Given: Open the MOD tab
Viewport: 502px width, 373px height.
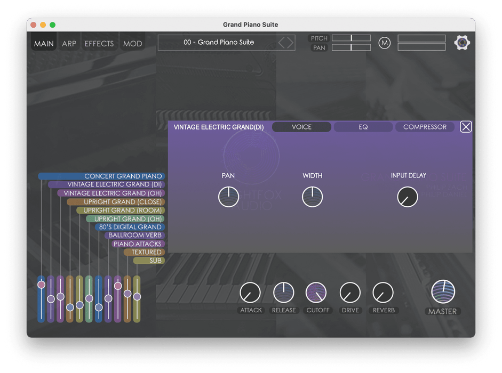Looking at the screenshot, I should coord(132,44).
